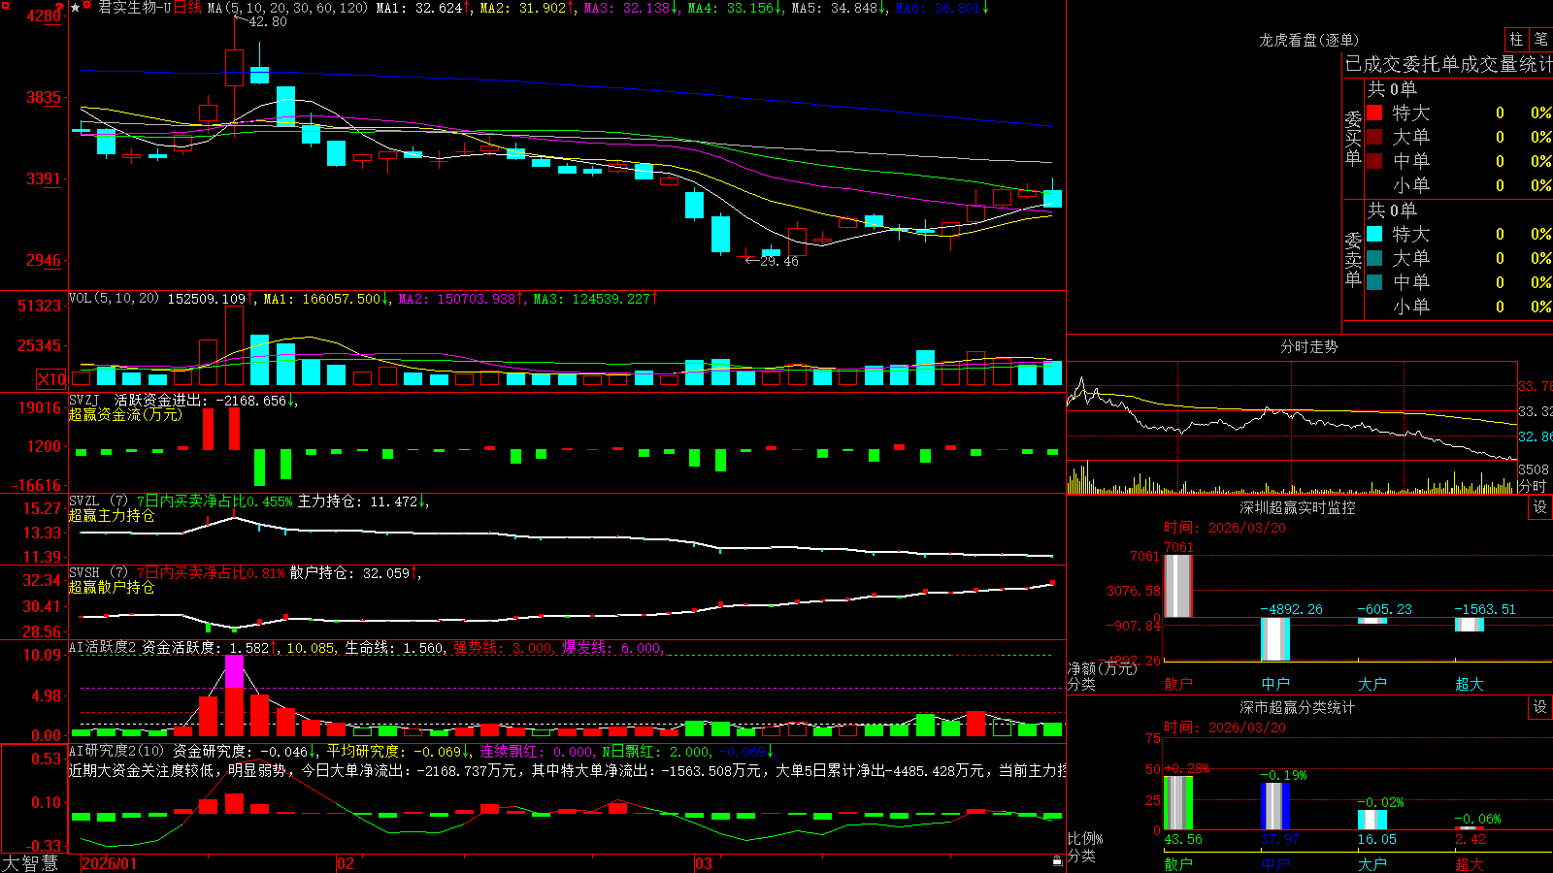Image resolution: width=1553 pixels, height=873 pixels.
Task: Click the X10 volume scale icon
Action: [51, 379]
